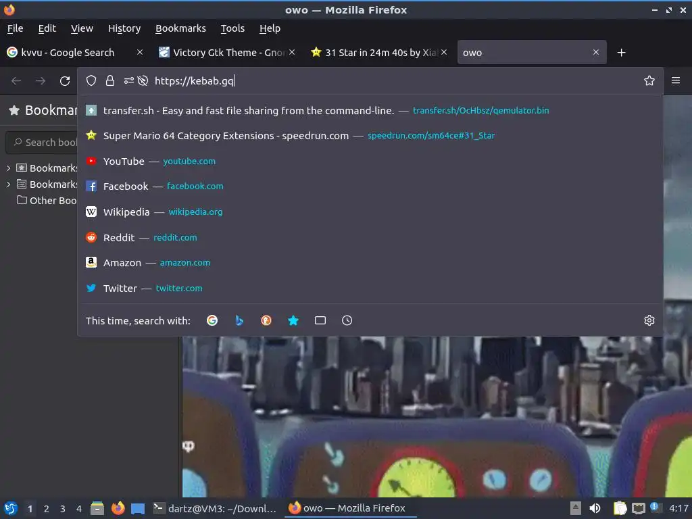The height and width of the screenshot is (519, 692).
Task: Close the 31 Star speedrun tab
Action: click(444, 52)
